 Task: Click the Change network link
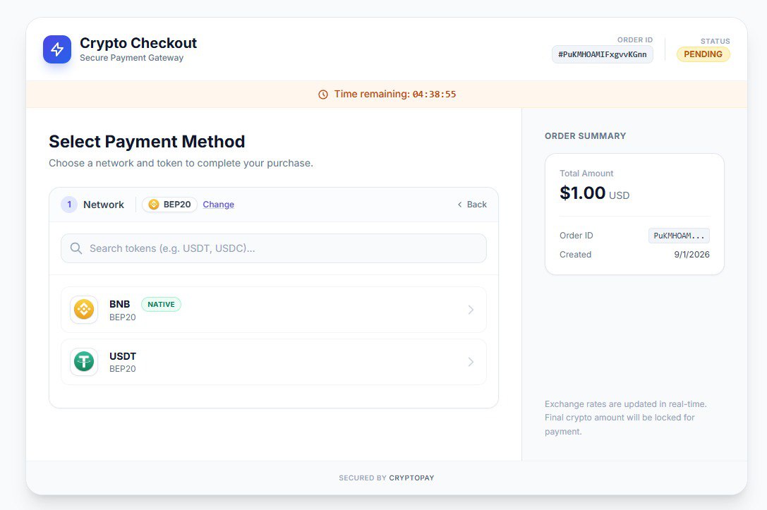point(218,205)
